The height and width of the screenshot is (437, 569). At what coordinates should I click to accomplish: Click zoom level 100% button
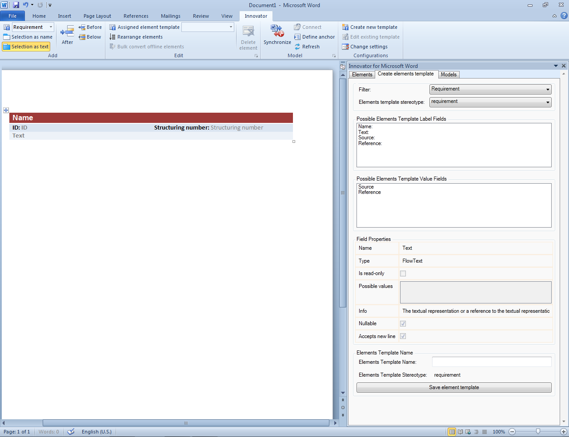point(499,432)
